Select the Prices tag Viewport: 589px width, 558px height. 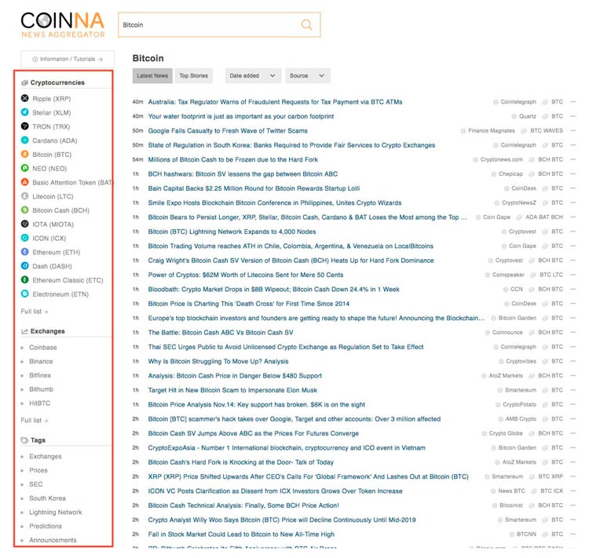click(x=38, y=470)
